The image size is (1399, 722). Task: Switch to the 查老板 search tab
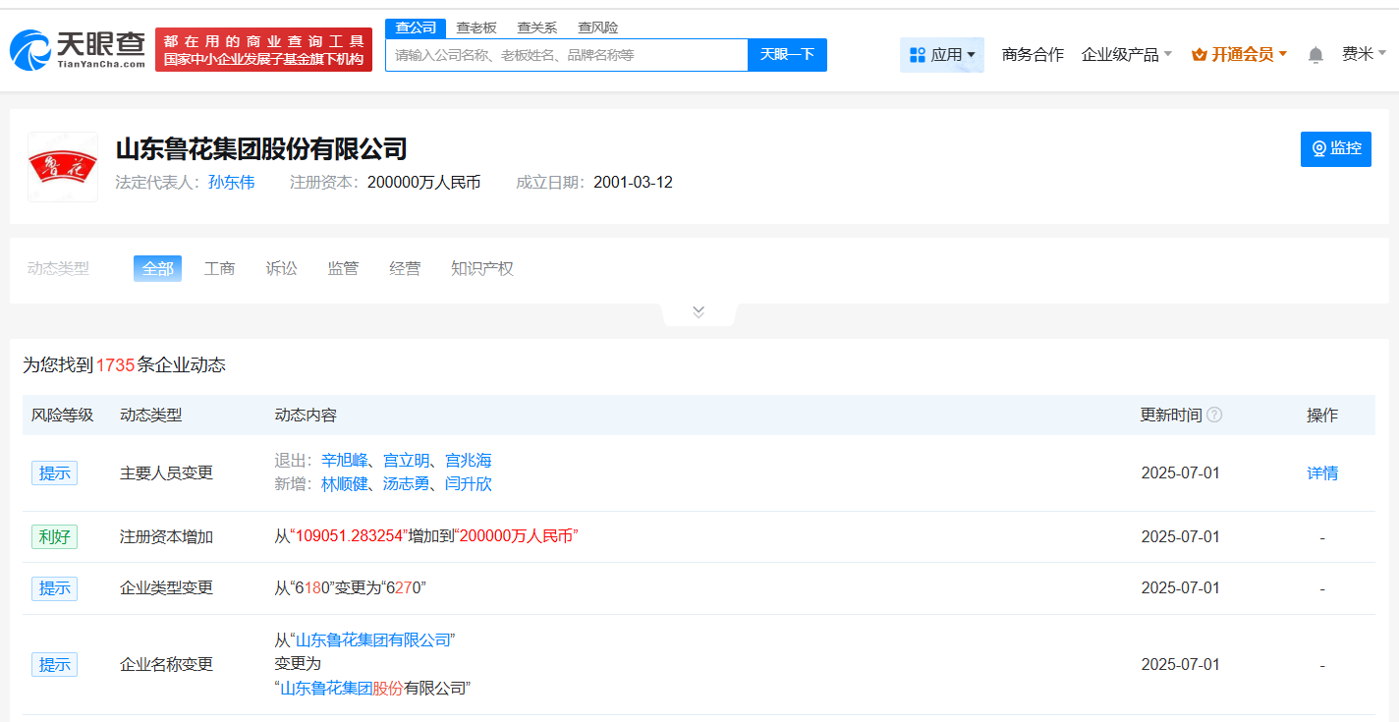tap(476, 28)
